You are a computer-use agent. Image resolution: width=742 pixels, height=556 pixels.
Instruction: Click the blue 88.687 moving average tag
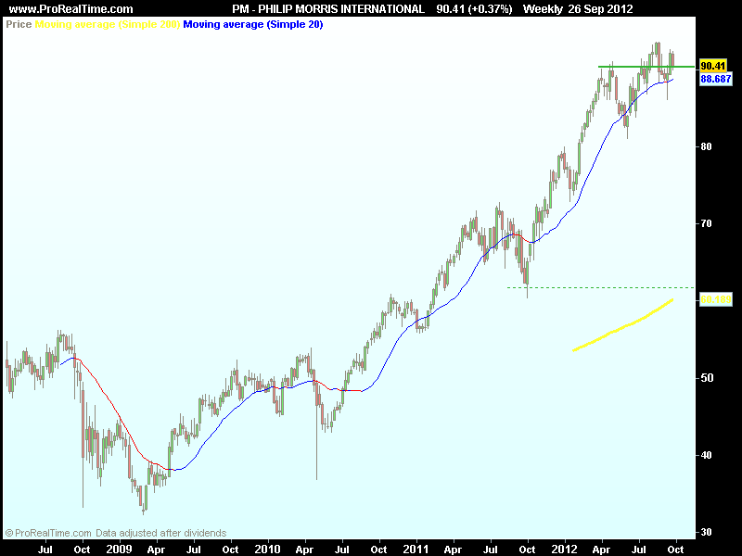coord(715,79)
